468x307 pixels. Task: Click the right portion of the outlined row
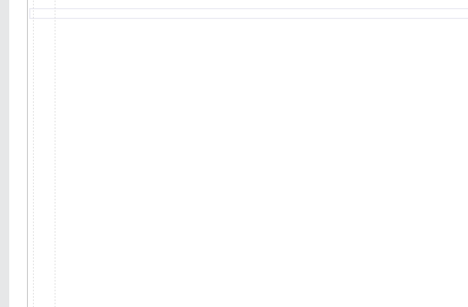pyautogui.click(x=358, y=14)
